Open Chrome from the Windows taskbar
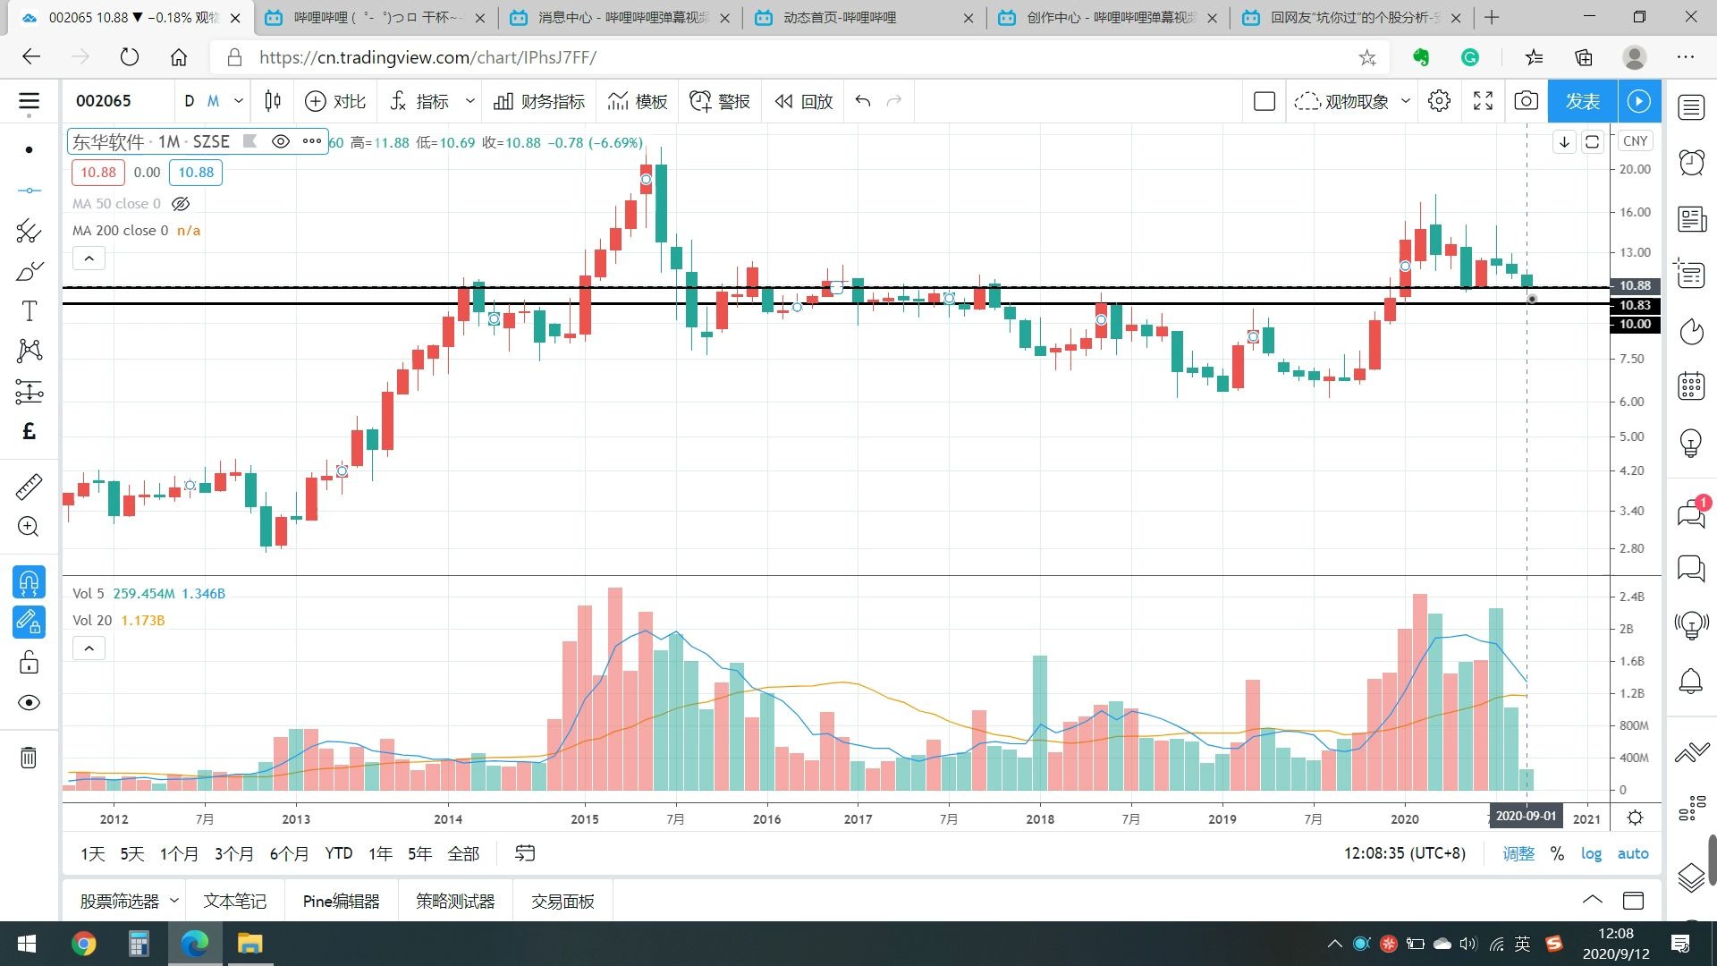 84,944
